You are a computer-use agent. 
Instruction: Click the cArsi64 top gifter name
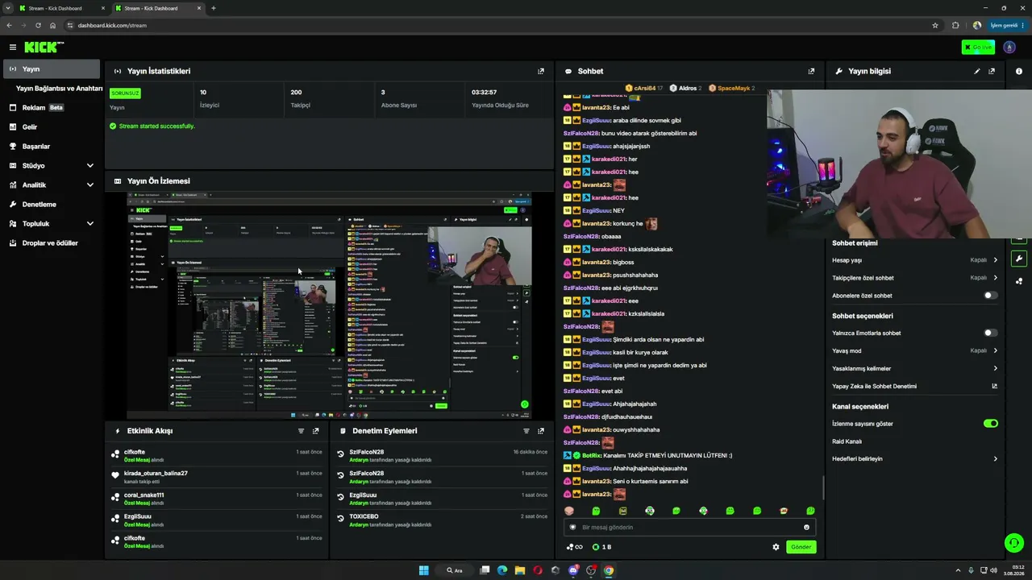pyautogui.click(x=645, y=88)
